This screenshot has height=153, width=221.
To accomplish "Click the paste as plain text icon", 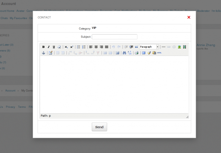I will click(154, 53).
